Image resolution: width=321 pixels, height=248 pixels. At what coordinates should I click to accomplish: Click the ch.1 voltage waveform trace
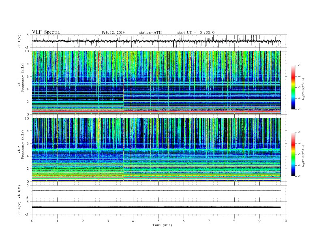point(156,41)
